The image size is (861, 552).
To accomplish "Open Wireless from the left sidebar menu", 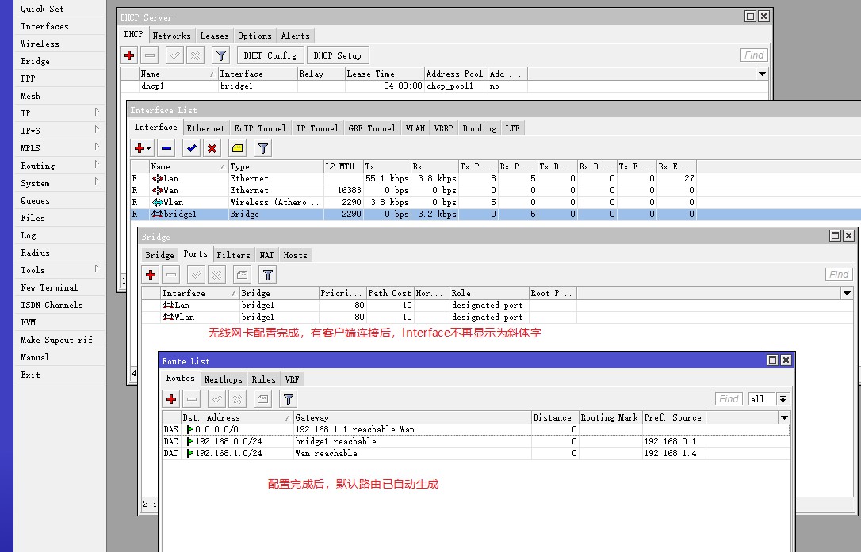I will [40, 44].
